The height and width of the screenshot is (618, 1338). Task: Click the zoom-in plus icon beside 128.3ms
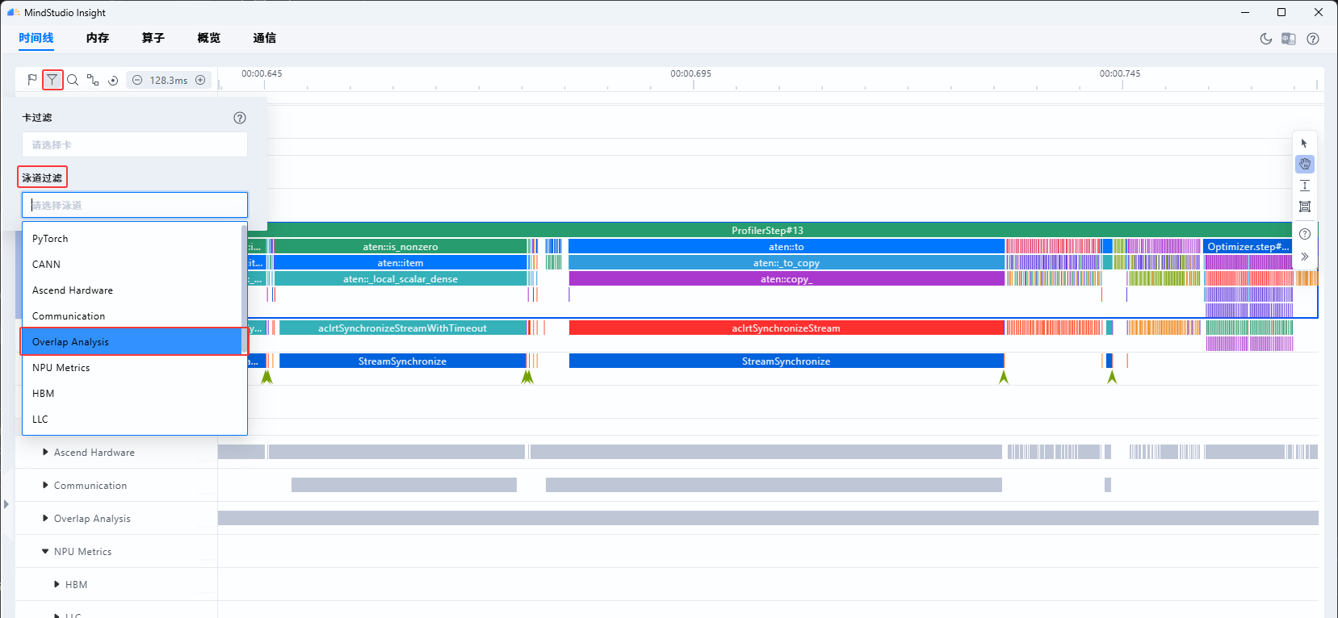[x=200, y=80]
